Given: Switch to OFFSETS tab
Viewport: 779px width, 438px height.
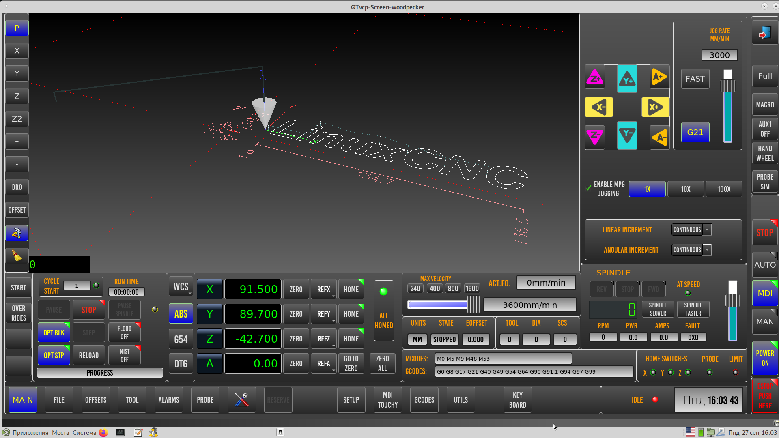Looking at the screenshot, I should [96, 400].
